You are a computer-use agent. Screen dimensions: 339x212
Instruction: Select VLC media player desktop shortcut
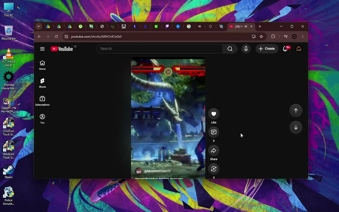point(9,57)
